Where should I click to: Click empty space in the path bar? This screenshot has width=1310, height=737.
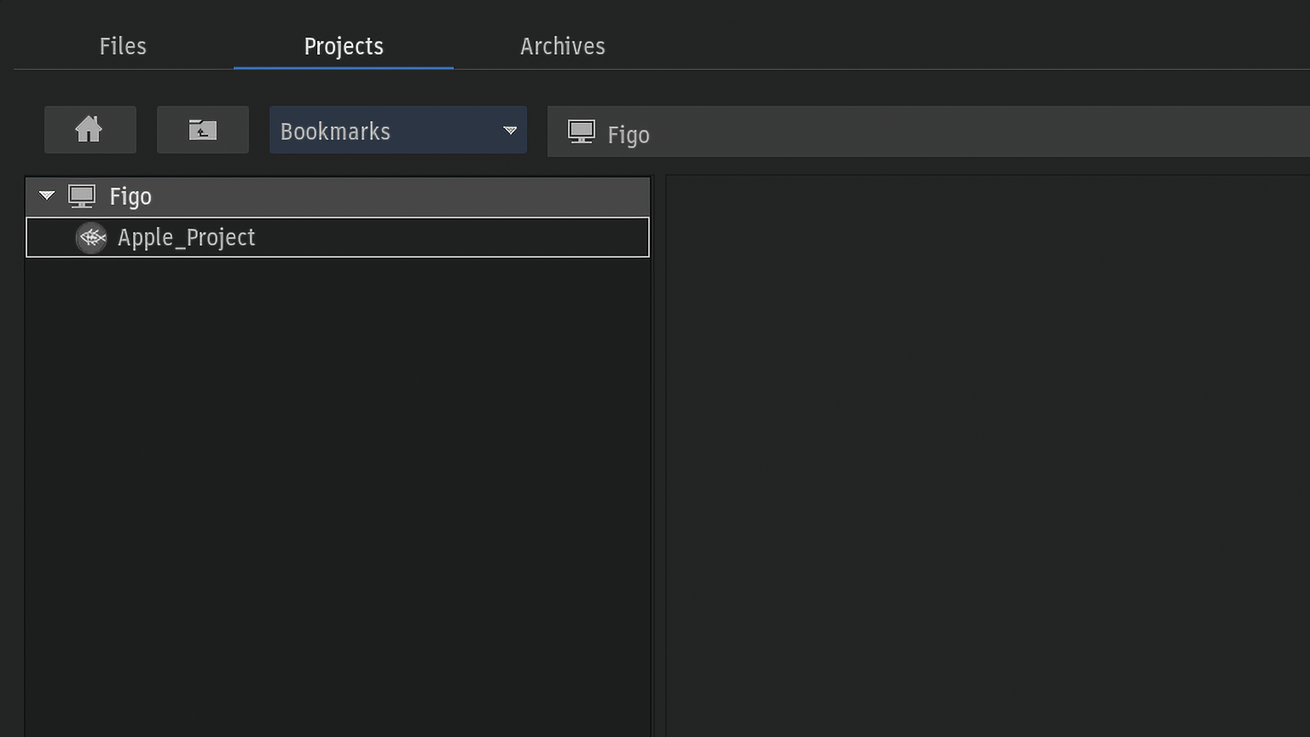(981, 132)
